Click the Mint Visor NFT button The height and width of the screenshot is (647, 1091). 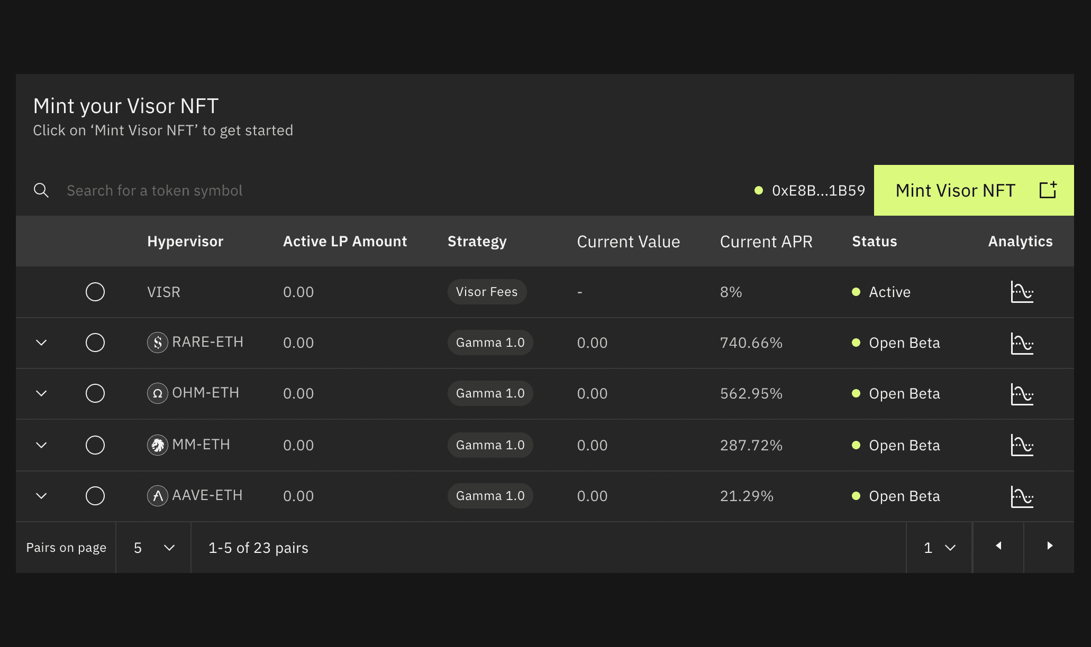[x=974, y=190]
